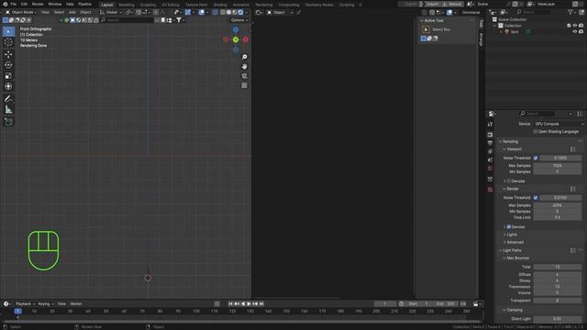Open the viewport Add menu
The height and width of the screenshot is (330, 587).
tap(72, 12)
